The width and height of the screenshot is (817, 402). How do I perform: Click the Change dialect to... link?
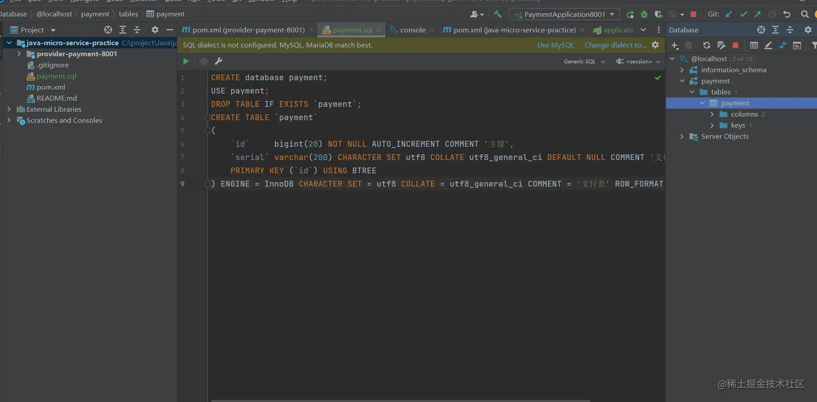[615, 45]
